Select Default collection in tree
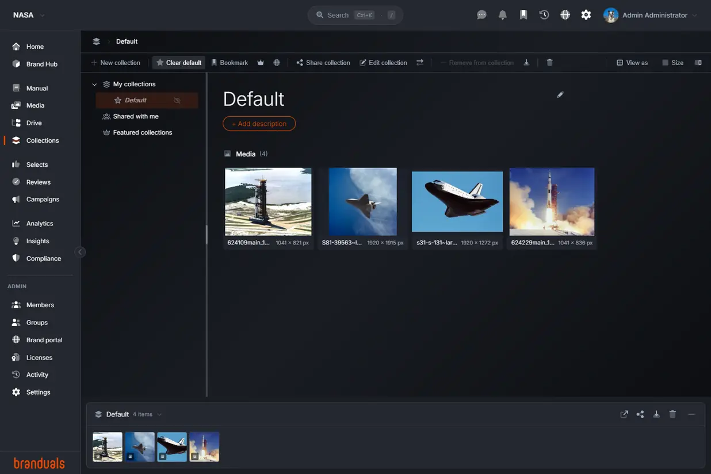Screen dimensions: 711x474 click(x=147, y=100)
